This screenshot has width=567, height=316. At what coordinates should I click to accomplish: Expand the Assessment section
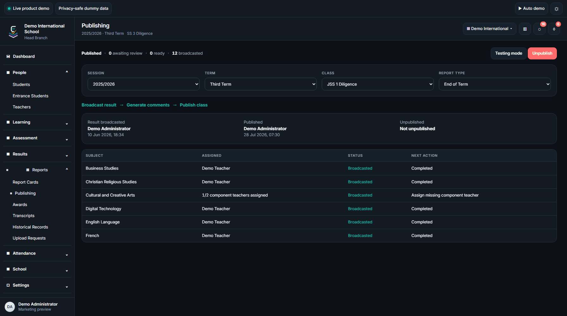[37, 138]
